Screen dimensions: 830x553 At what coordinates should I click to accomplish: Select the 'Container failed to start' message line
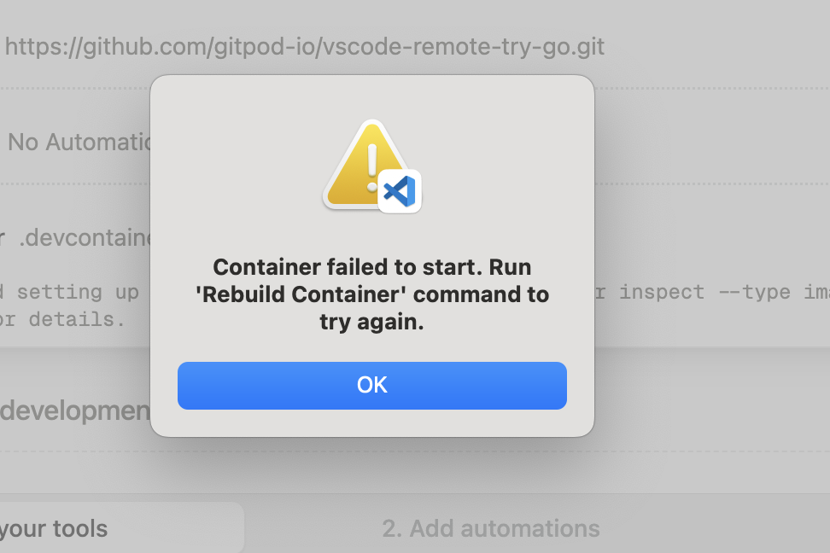372,267
